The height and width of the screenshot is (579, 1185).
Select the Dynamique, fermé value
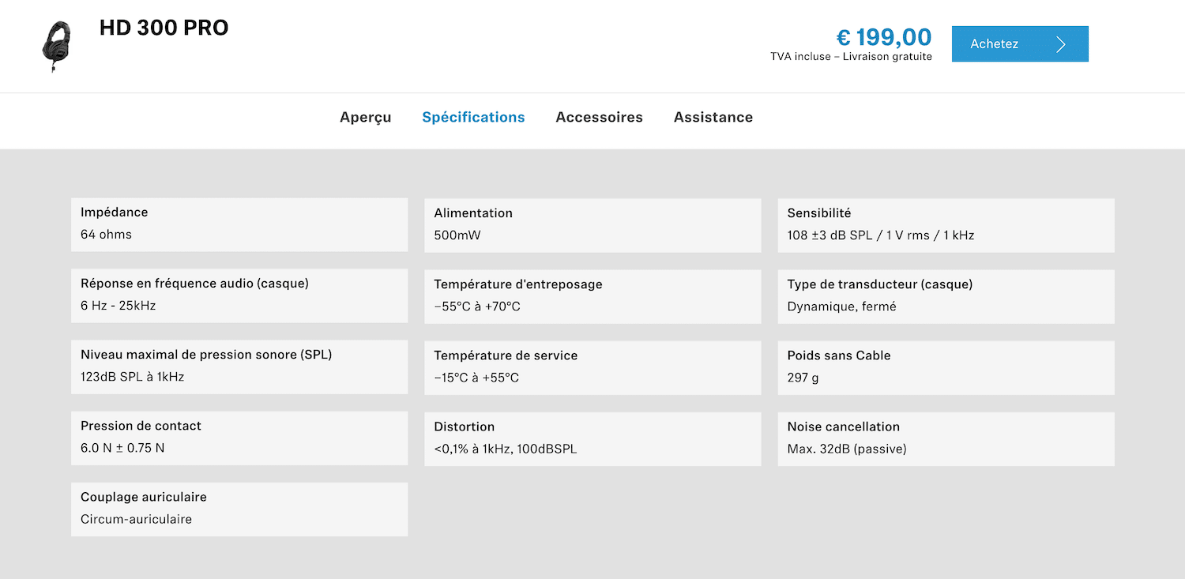pyautogui.click(x=842, y=306)
